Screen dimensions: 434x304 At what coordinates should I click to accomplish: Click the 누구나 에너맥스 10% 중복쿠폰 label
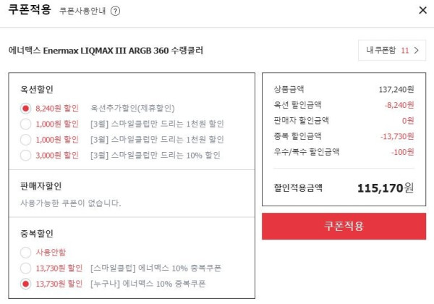(148, 284)
